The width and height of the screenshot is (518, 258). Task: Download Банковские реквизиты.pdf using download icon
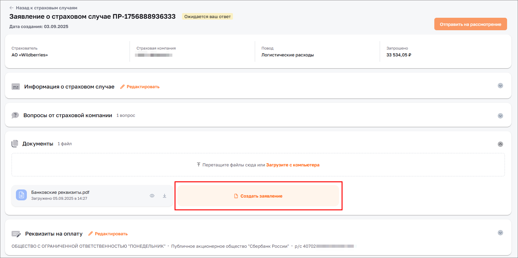165,195
